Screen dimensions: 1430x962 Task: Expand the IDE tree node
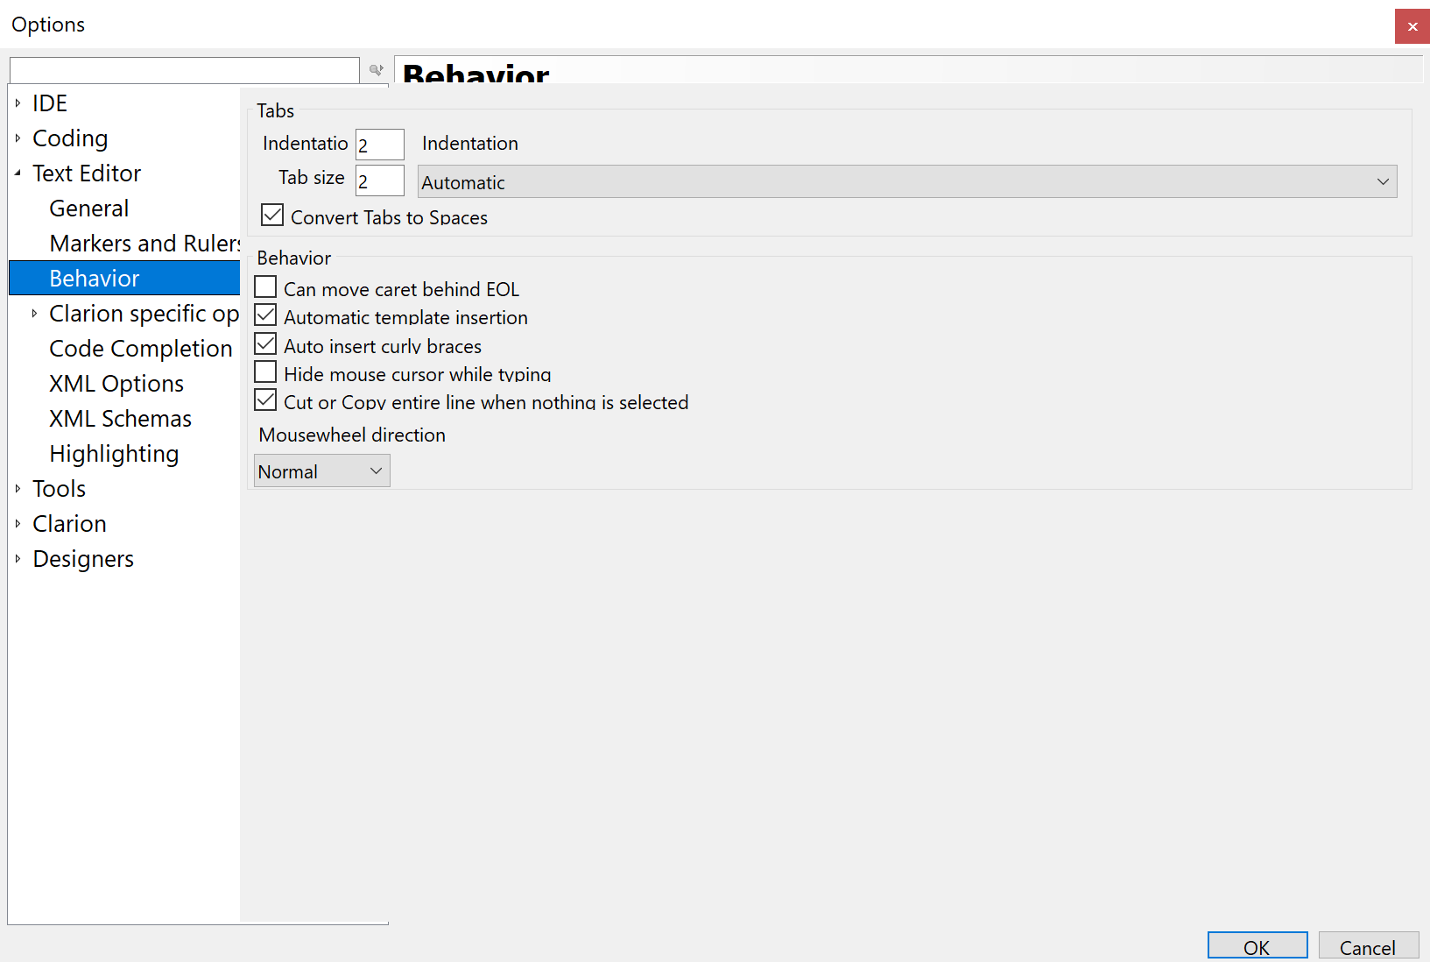click(18, 103)
